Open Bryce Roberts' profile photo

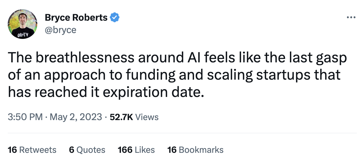coord(23,23)
